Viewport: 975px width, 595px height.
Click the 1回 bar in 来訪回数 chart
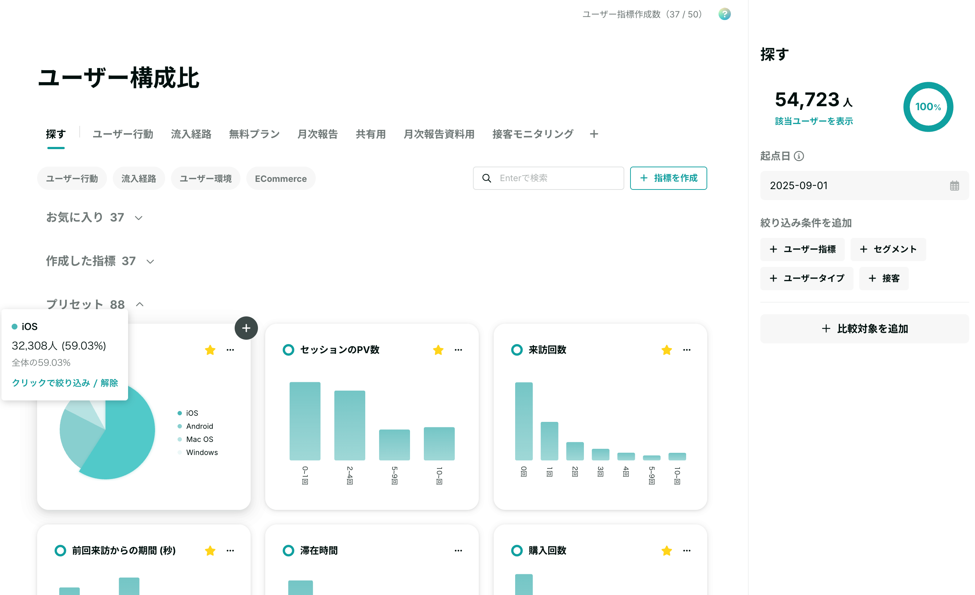click(549, 441)
